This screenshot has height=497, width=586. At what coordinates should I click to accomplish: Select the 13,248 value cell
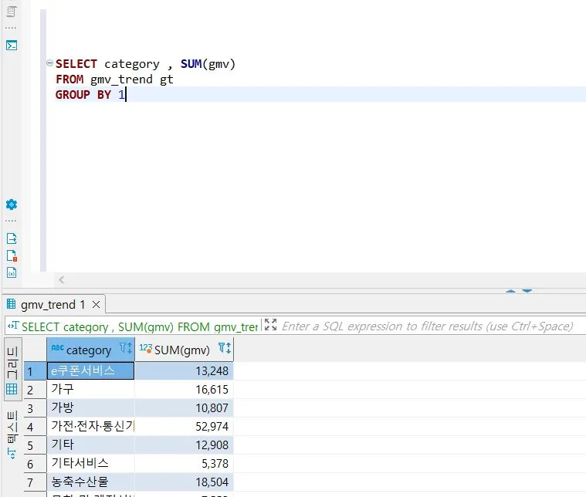(x=184, y=370)
